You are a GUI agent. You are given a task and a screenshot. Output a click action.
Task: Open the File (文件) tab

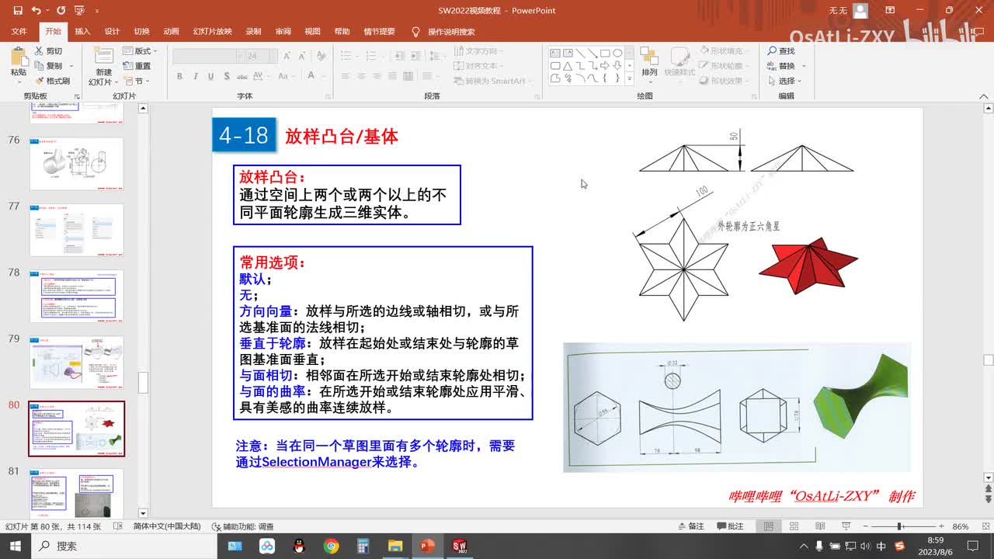19,32
